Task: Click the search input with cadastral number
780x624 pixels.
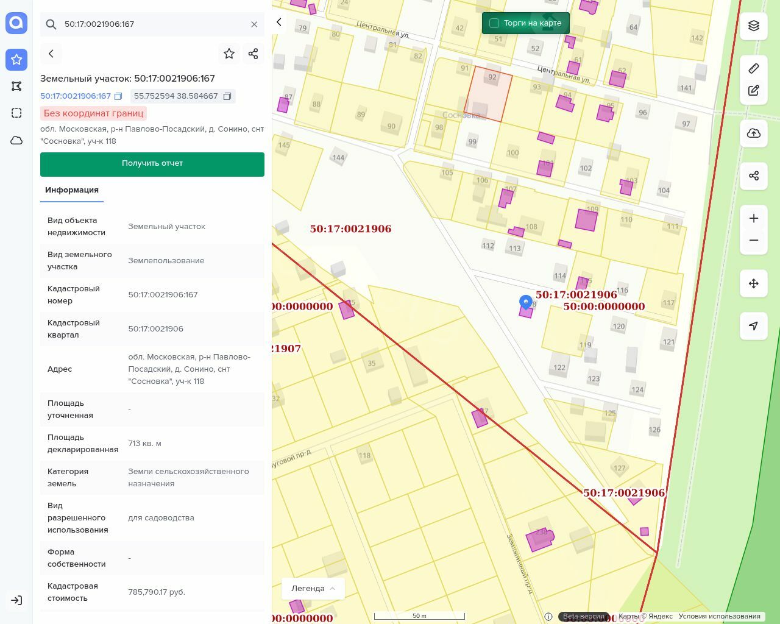Action: (x=152, y=24)
